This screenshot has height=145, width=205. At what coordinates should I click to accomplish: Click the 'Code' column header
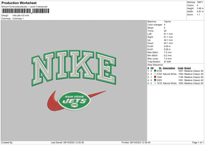(x=180, y=68)
